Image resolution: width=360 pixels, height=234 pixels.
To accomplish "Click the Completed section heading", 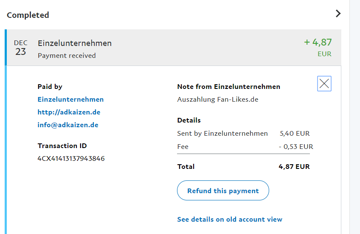I will pos(28,15).
